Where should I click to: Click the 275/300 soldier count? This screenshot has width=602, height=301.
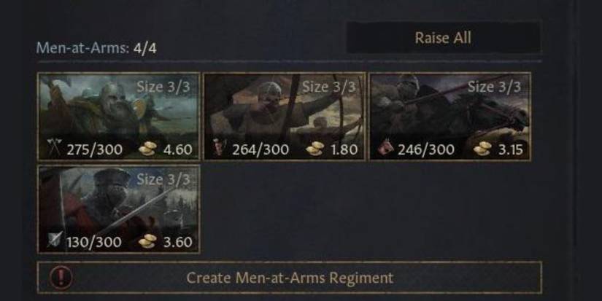95,150
